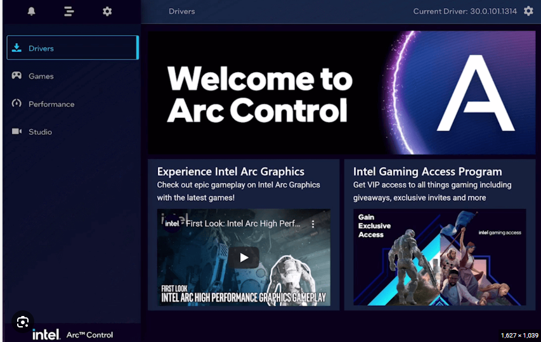
Task: Select the Drivers sidebar tab
Action: tap(73, 47)
